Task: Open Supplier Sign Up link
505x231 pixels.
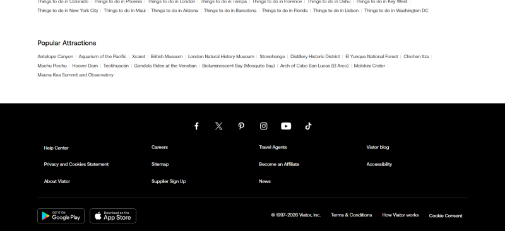Action: (x=169, y=181)
